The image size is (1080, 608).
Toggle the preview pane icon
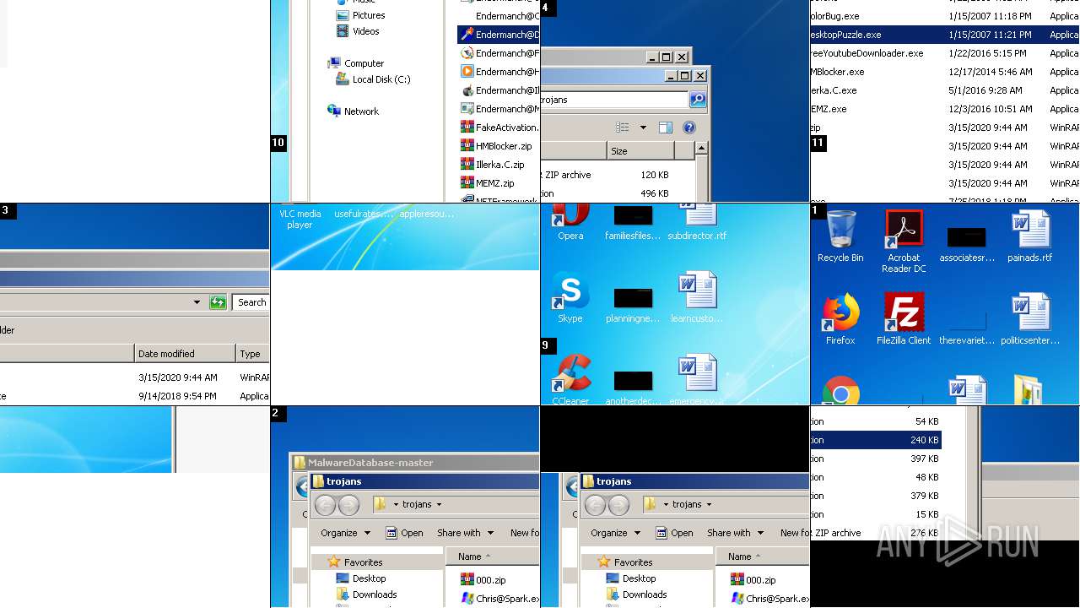[665, 128]
